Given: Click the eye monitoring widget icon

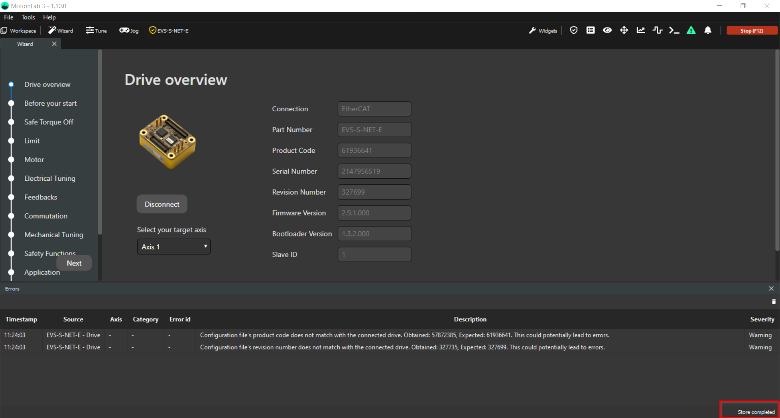Looking at the screenshot, I should pyautogui.click(x=607, y=30).
